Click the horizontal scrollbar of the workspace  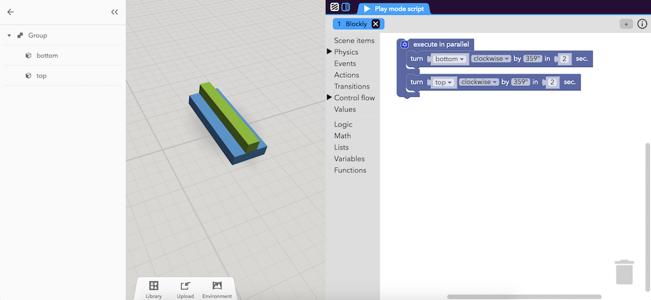coord(524,297)
